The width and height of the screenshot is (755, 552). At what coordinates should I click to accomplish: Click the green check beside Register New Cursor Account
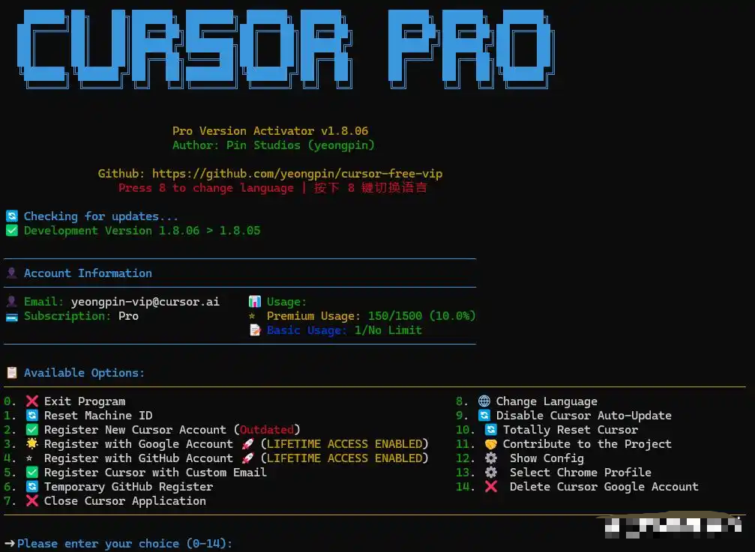click(x=31, y=429)
